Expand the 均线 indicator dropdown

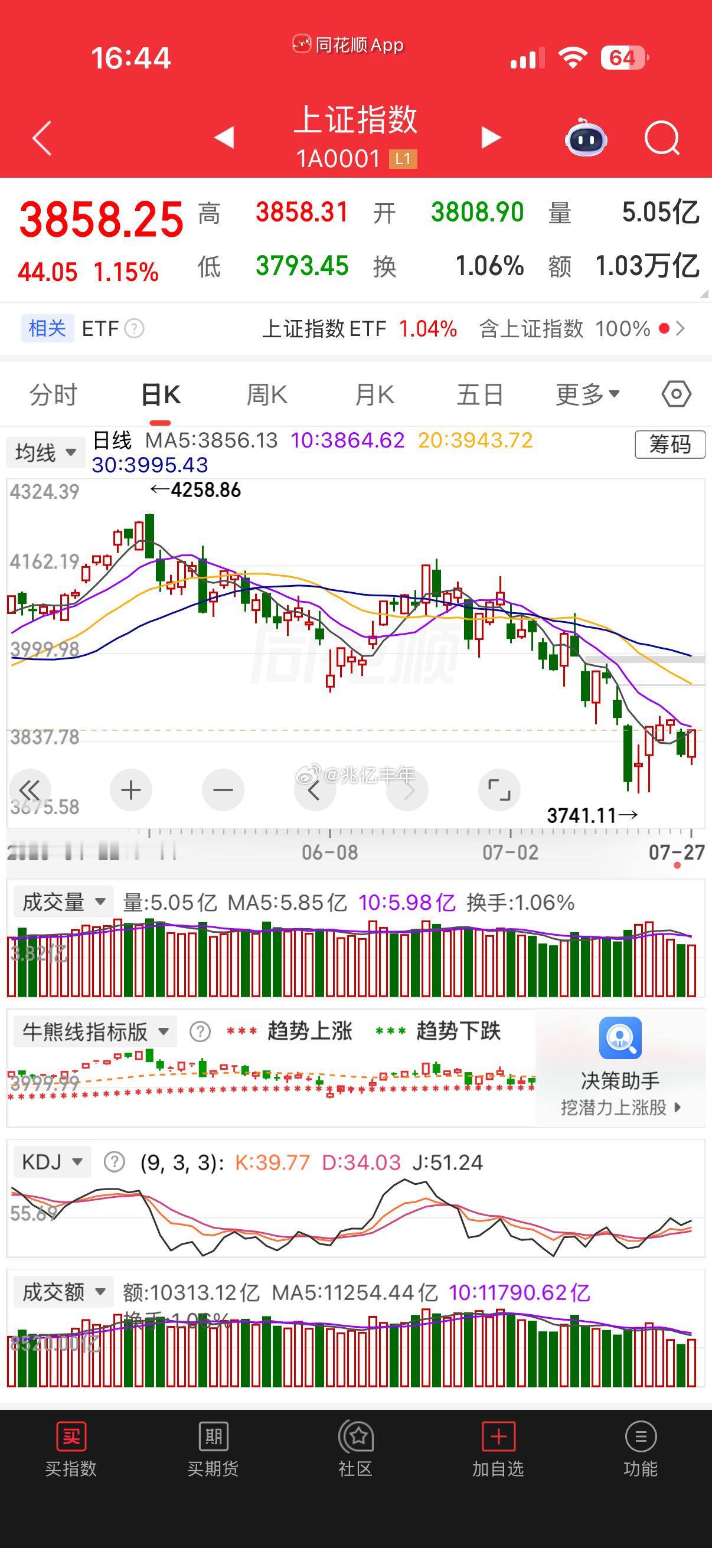(45, 452)
